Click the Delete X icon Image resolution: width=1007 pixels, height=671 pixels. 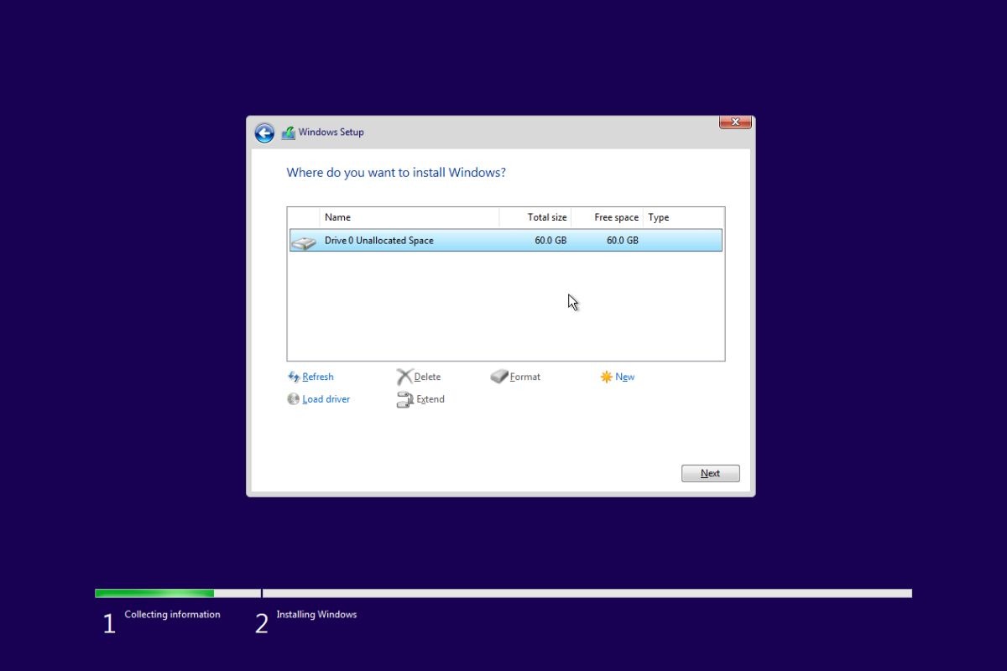point(404,377)
